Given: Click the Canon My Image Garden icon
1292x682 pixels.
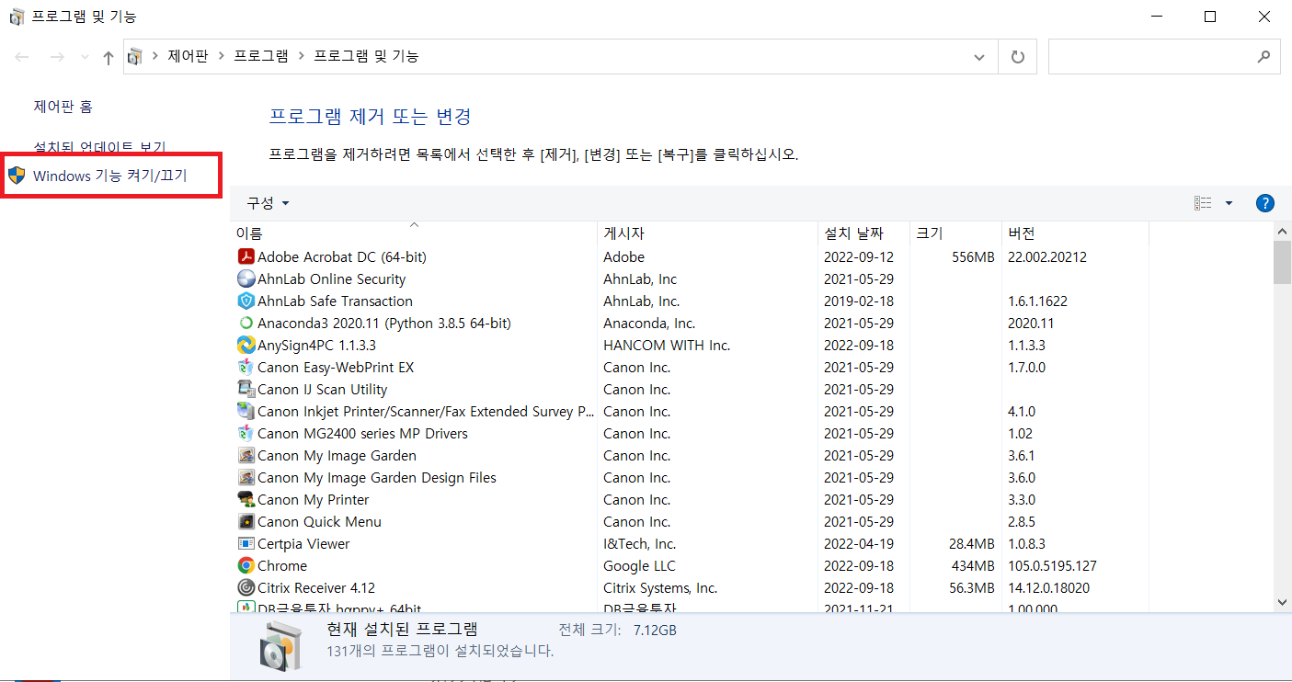Looking at the screenshot, I should tap(246, 456).
